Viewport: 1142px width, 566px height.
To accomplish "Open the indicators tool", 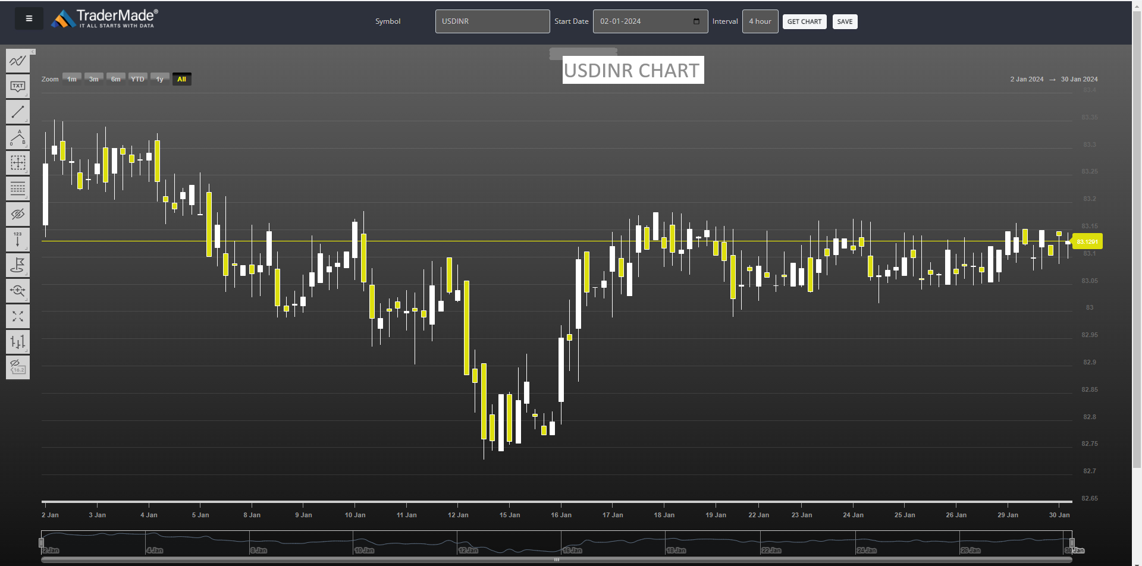I will coord(18,61).
